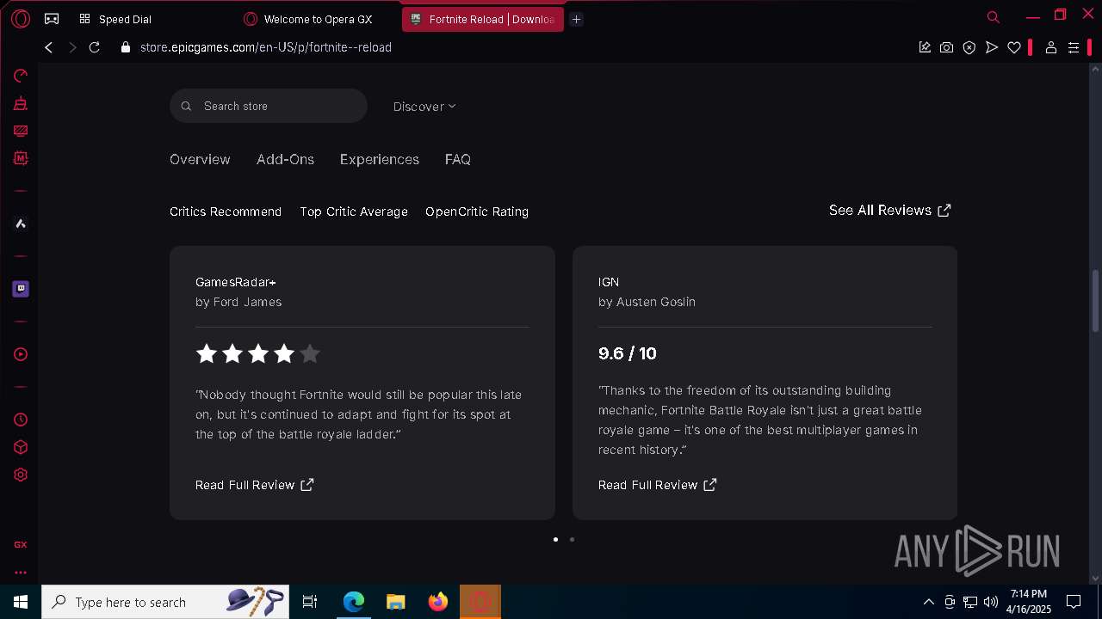Open File Explorer from taskbar
The width and height of the screenshot is (1102, 619).
(x=396, y=602)
